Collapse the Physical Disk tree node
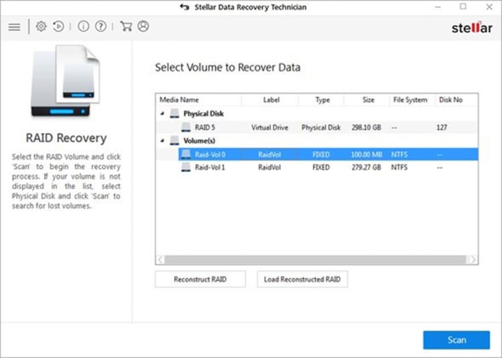The image size is (502, 358). [162, 114]
